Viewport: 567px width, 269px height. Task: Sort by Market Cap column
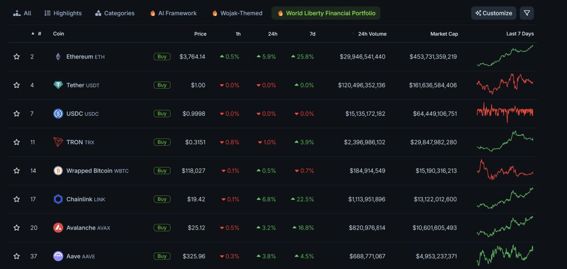click(444, 34)
